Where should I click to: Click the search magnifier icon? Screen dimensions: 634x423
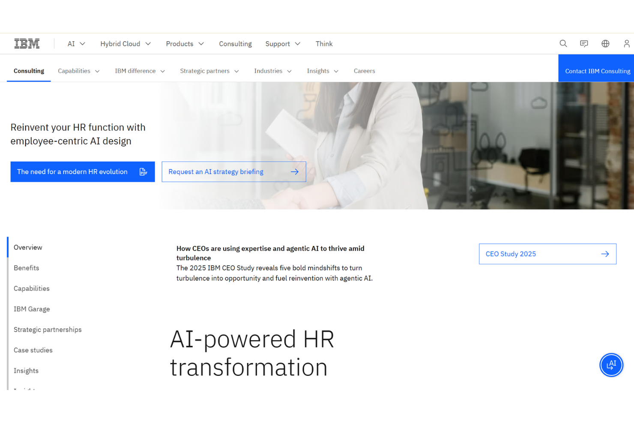(x=563, y=43)
